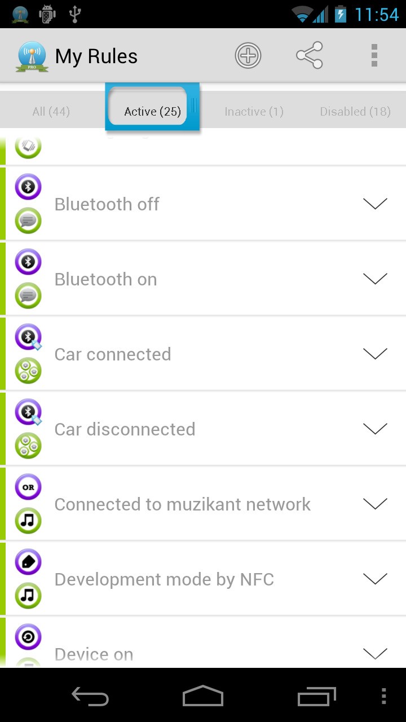Image resolution: width=406 pixels, height=722 pixels.
Task: Tap the add new rule plus icon
Action: tap(248, 56)
